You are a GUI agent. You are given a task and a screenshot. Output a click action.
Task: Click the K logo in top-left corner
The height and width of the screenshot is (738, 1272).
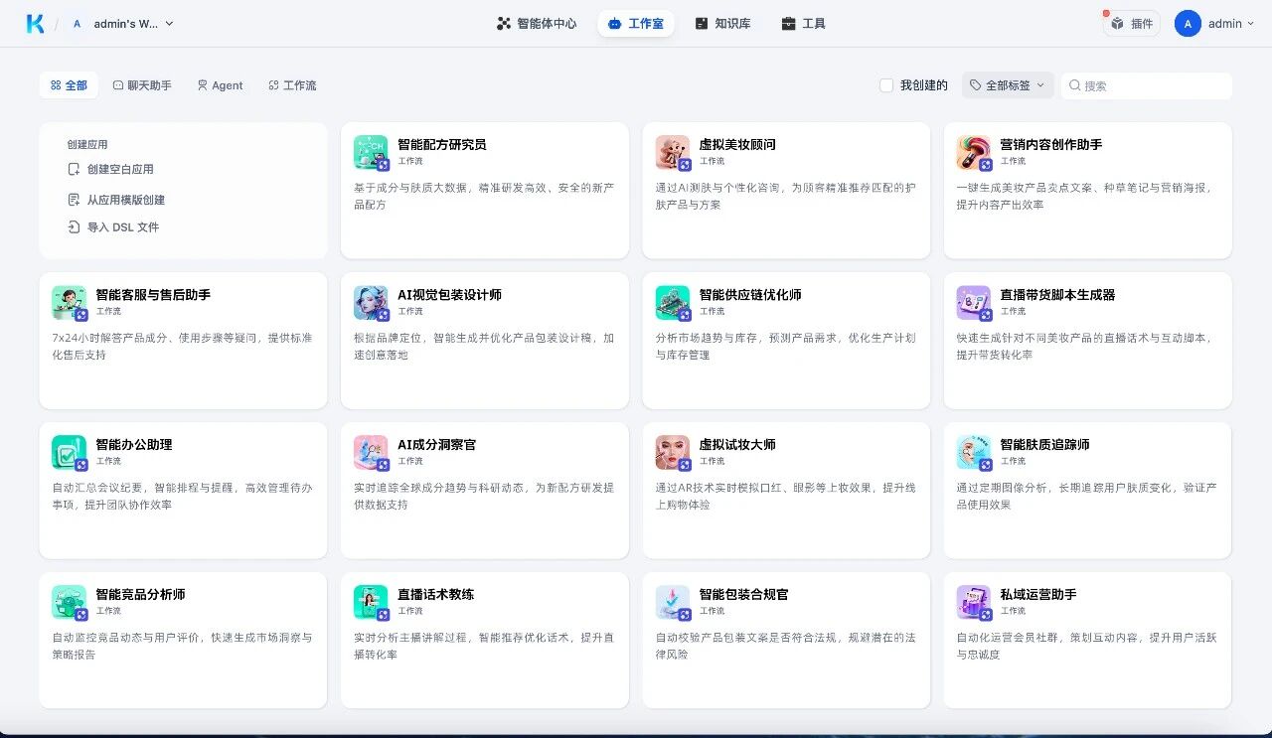[34, 22]
